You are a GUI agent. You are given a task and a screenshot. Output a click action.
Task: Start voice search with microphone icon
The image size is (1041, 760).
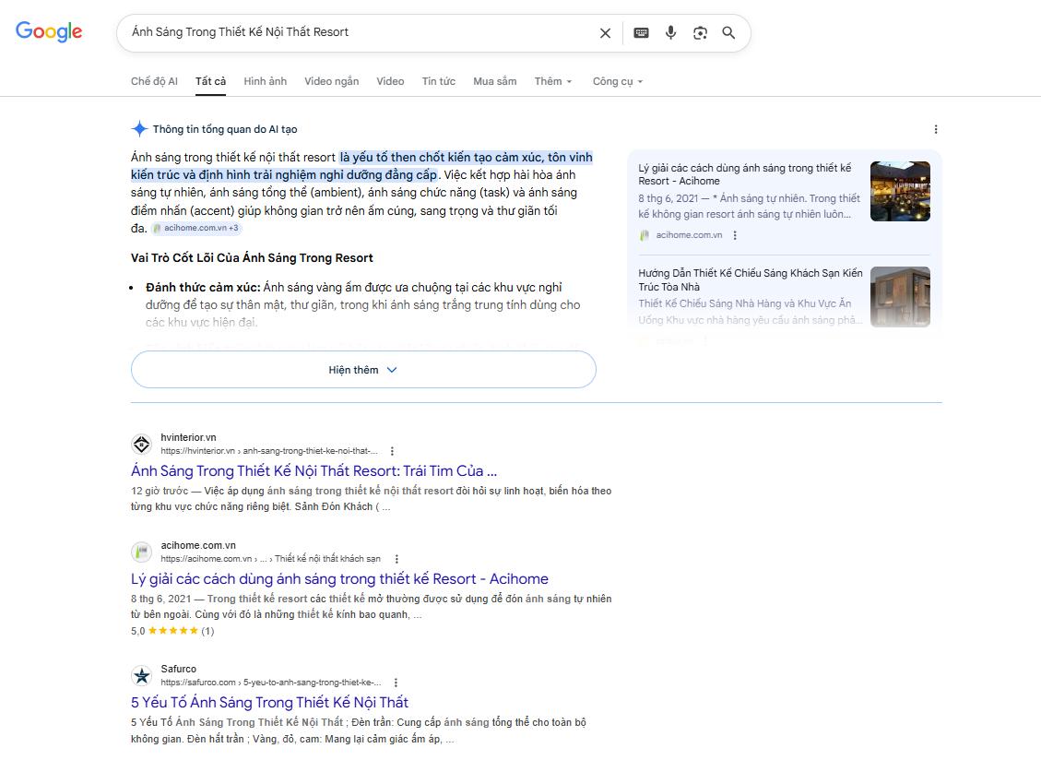point(670,33)
